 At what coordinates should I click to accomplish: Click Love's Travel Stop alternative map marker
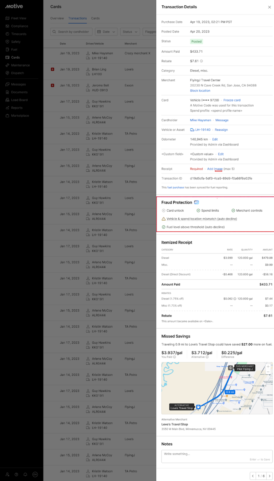click(x=182, y=407)
